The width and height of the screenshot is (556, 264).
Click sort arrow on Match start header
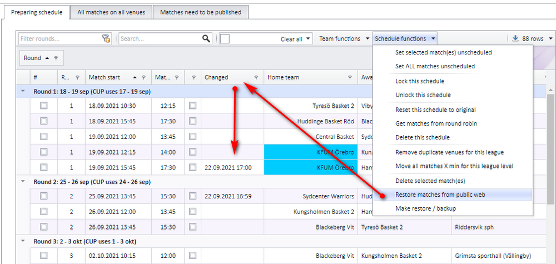(x=135, y=77)
